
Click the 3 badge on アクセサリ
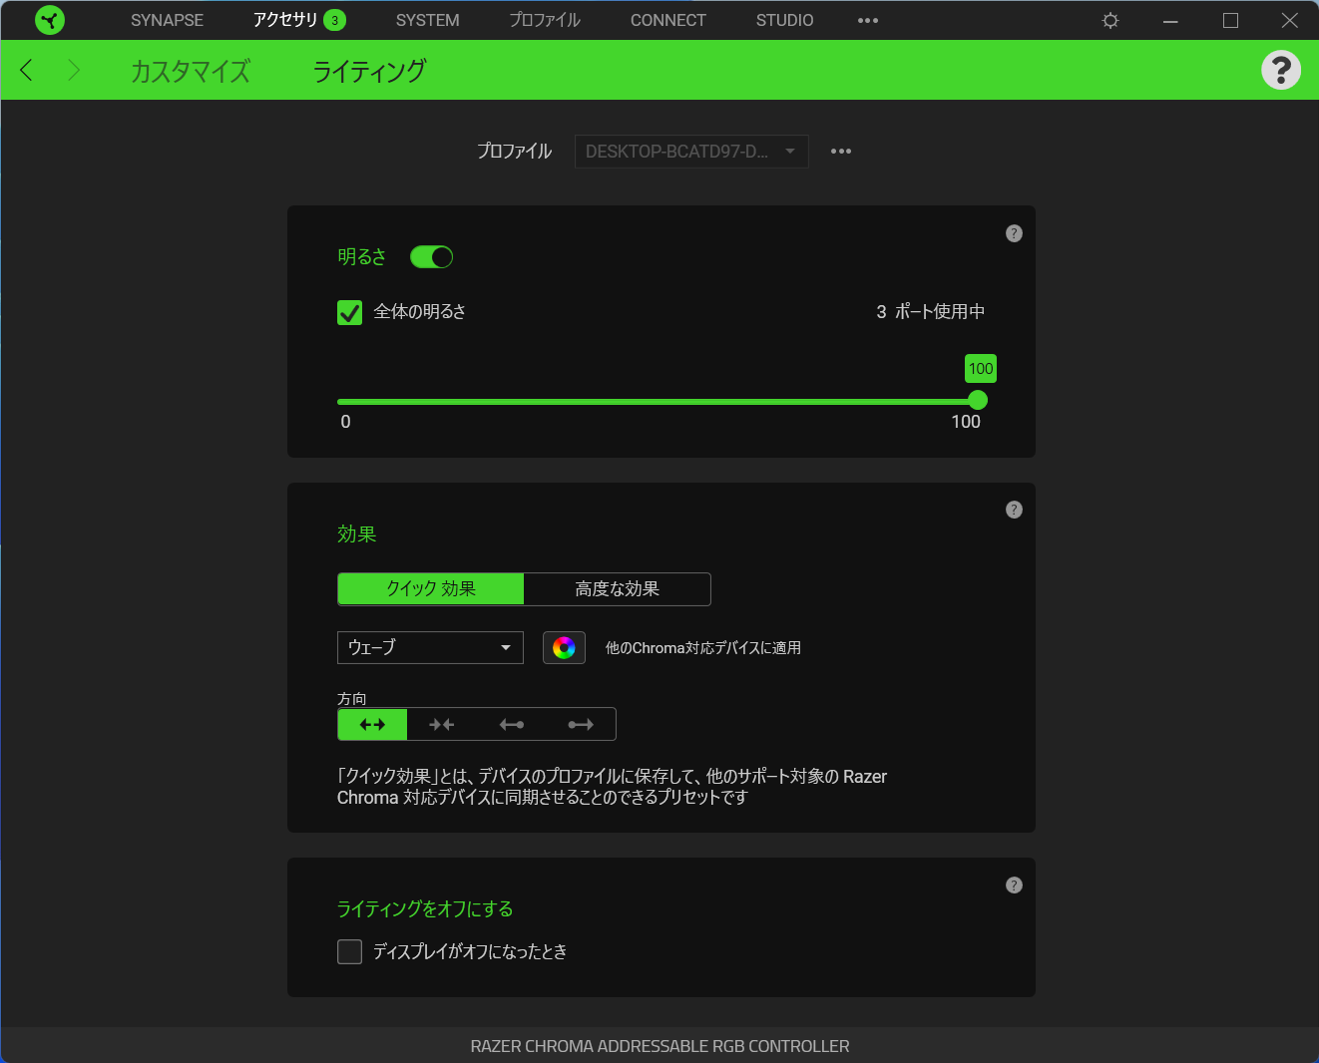[x=334, y=20]
